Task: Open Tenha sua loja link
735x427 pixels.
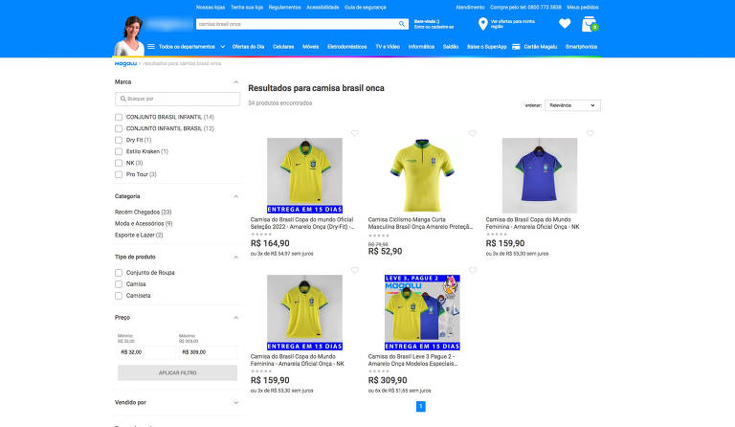Action: click(247, 8)
